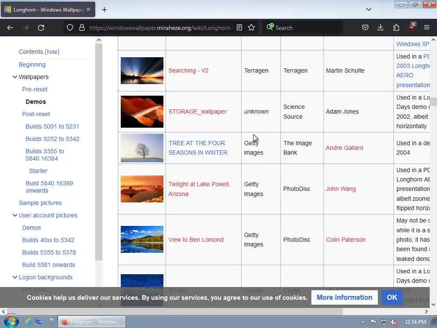Open Action Center flag tray icon
Viewport: 437px width, 328px height.
[x=373, y=322]
